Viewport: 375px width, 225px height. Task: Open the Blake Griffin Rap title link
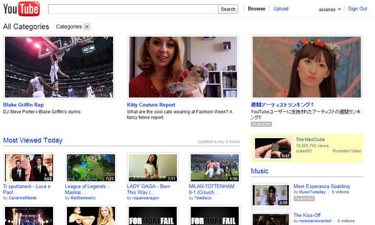point(24,105)
